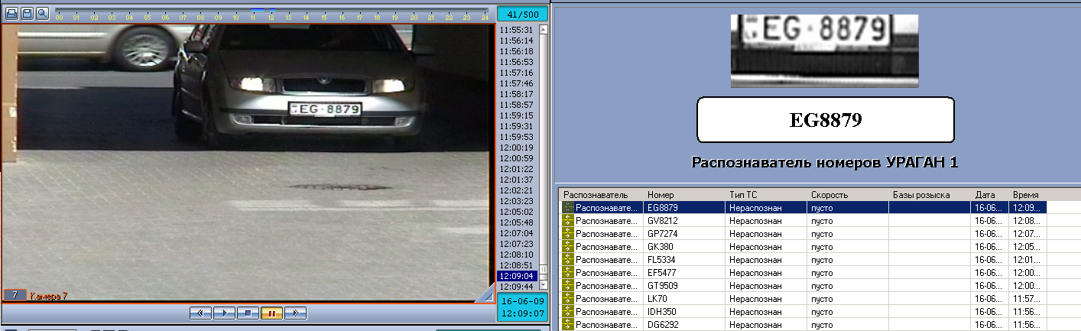Image resolution: width=1081 pixels, height=331 pixels.
Task: Click the row icon for plate GK380
Action: pyautogui.click(x=568, y=247)
